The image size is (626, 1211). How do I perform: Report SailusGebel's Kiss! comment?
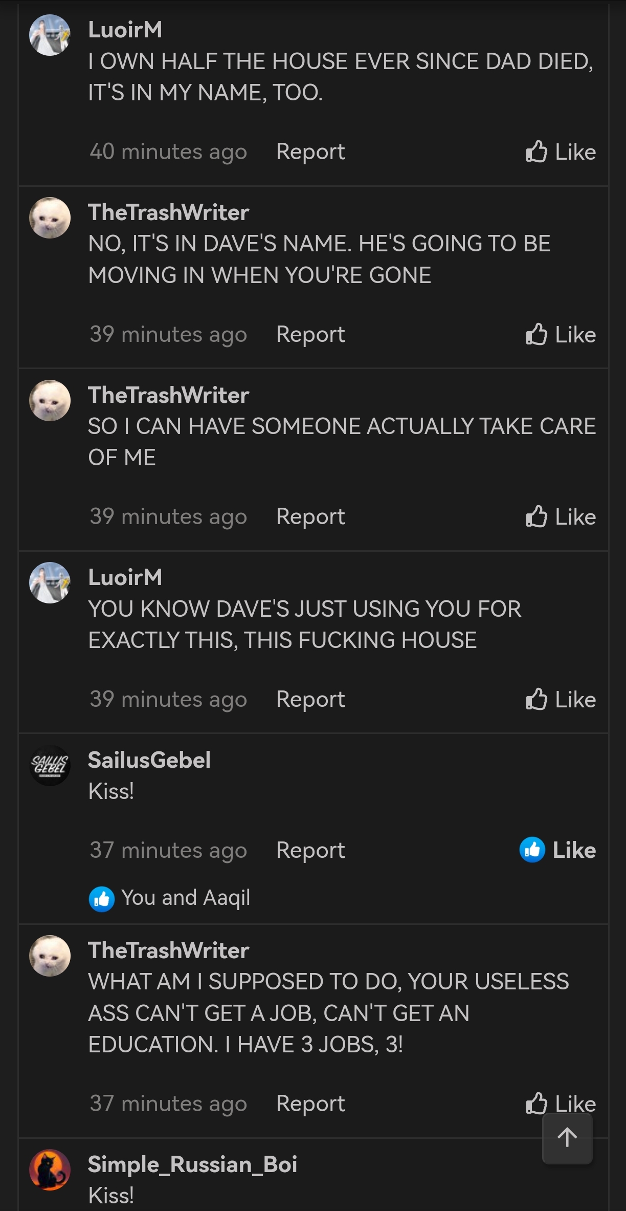click(310, 850)
